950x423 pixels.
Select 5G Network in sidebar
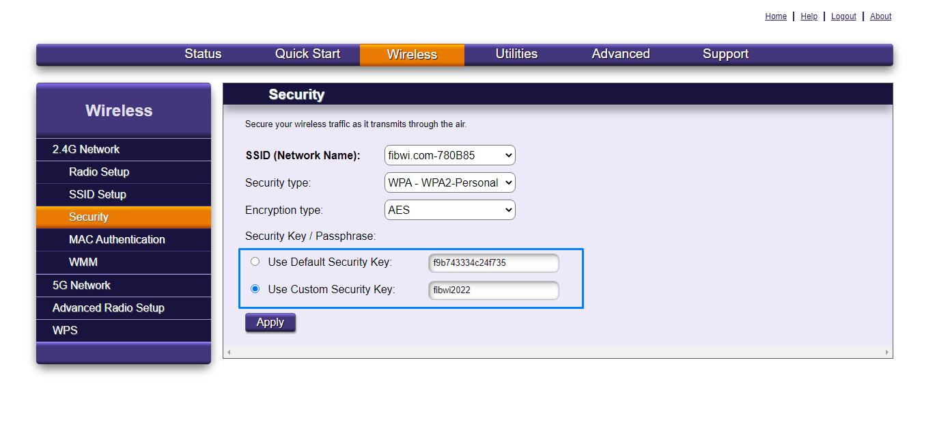tap(124, 286)
